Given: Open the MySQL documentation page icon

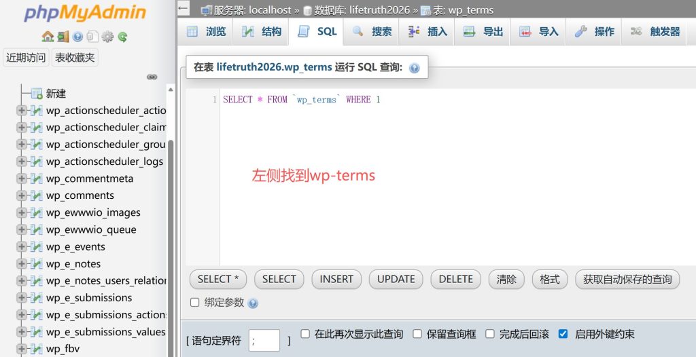Looking at the screenshot, I should pos(92,37).
